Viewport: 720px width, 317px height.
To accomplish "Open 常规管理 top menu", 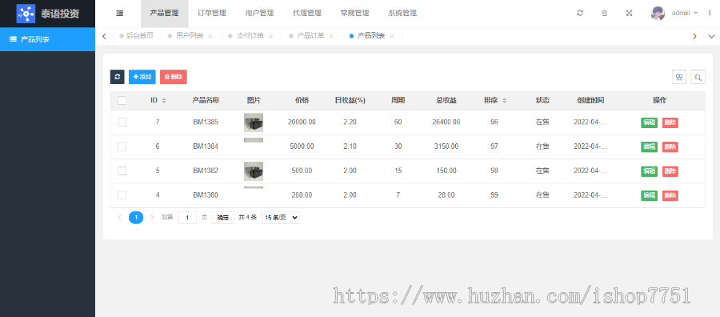I will (354, 14).
